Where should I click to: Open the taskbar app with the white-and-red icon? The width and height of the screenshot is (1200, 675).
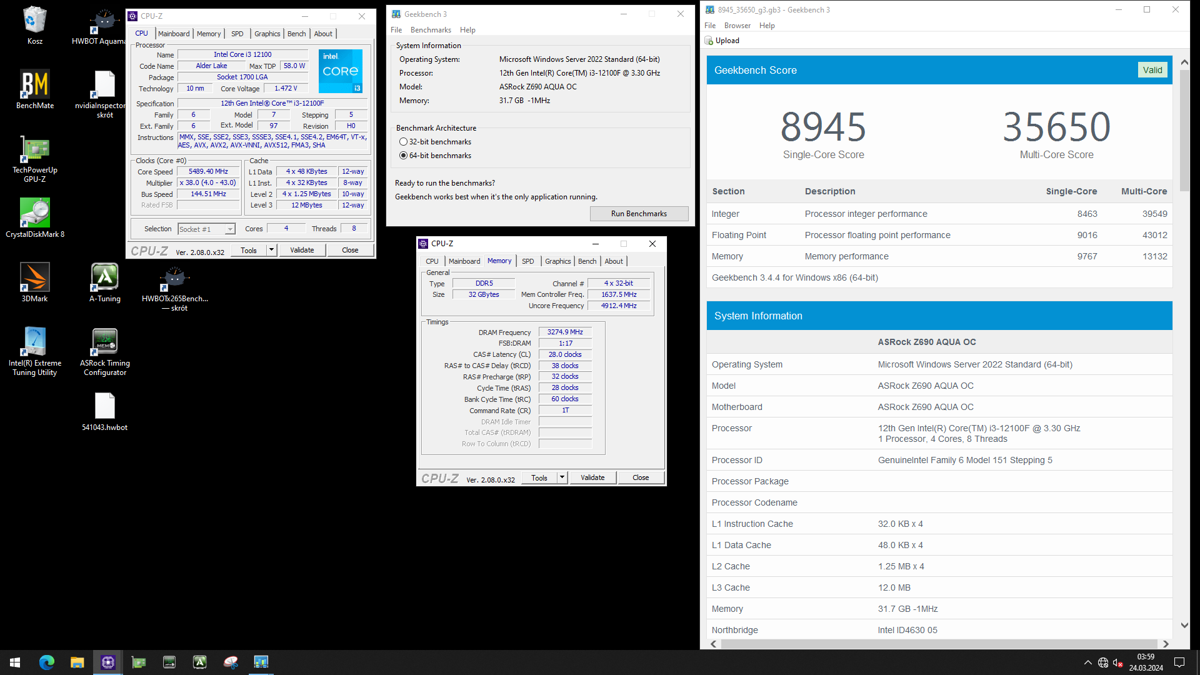click(x=230, y=662)
